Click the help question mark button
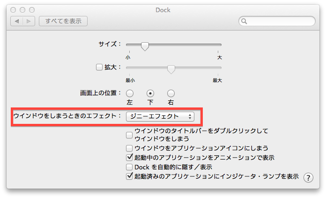 click(x=308, y=177)
